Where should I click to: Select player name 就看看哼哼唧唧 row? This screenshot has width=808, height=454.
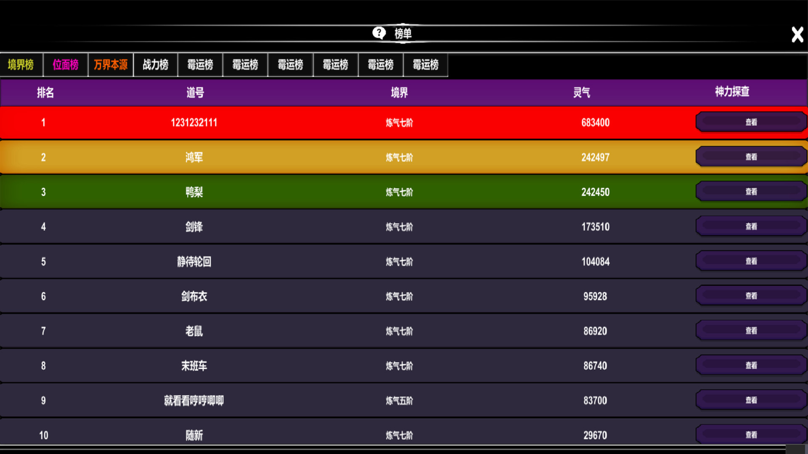coord(194,401)
